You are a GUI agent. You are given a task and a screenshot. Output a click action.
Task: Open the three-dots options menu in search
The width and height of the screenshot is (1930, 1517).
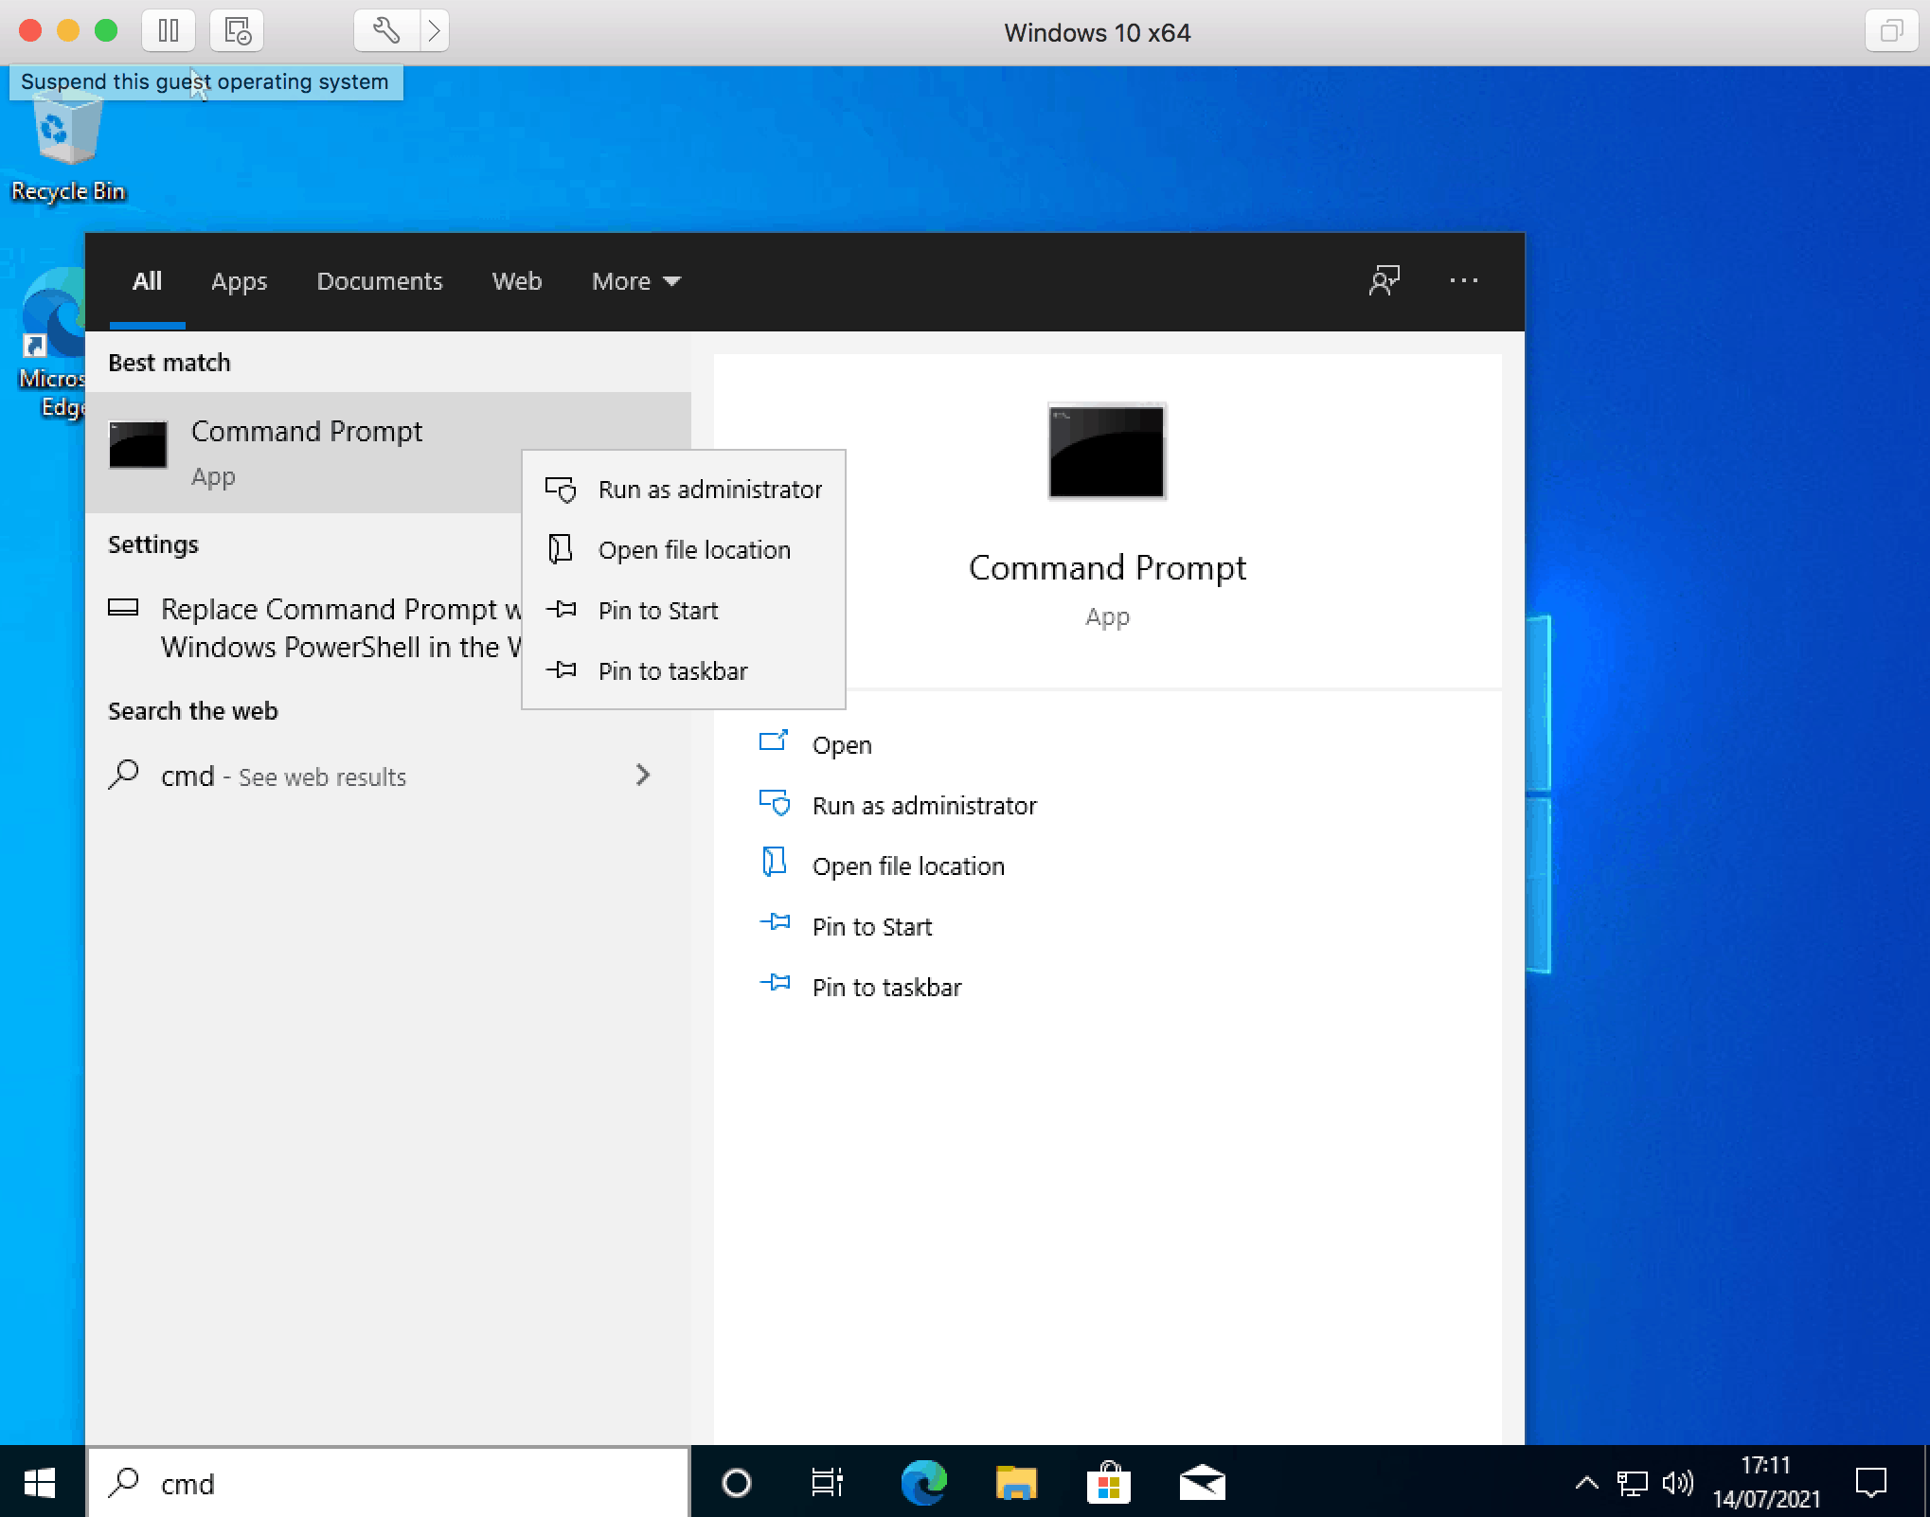tap(1463, 280)
